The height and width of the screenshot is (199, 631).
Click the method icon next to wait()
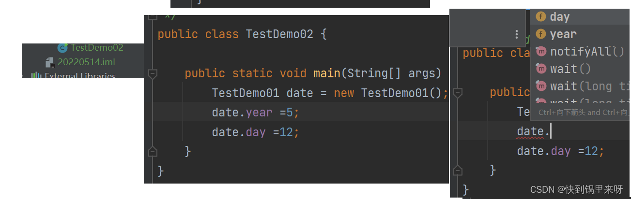(541, 69)
